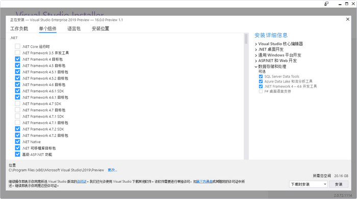Toggle Azure Data Lake 和流分析工具 option
Viewport: 357px width, 199px height.
261,81
